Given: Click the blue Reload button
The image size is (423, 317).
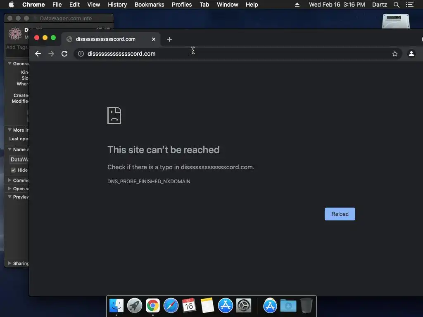Looking at the screenshot, I should (340, 214).
